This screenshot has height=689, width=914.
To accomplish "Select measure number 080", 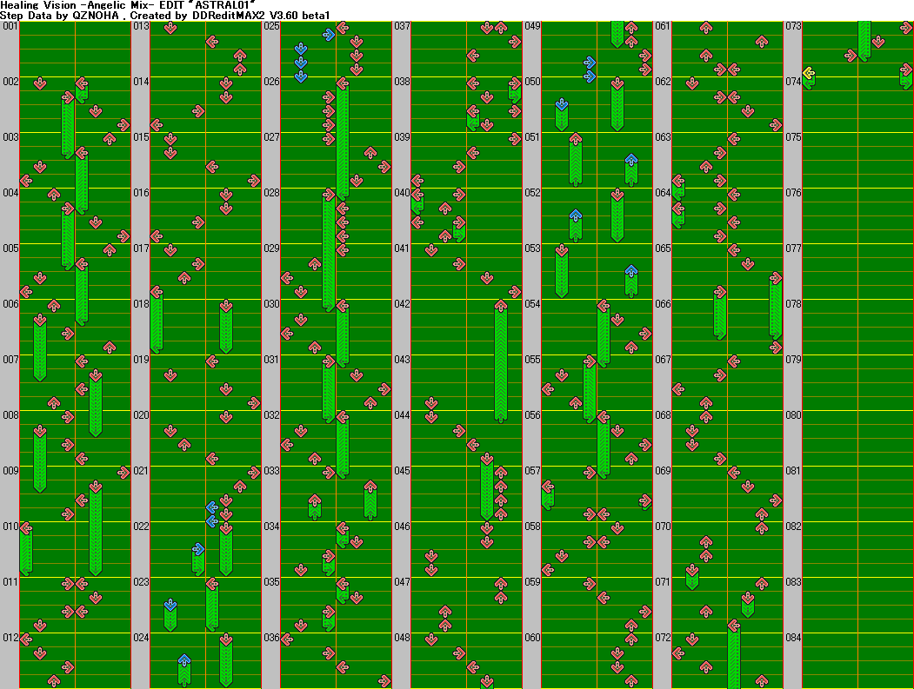I will [793, 415].
